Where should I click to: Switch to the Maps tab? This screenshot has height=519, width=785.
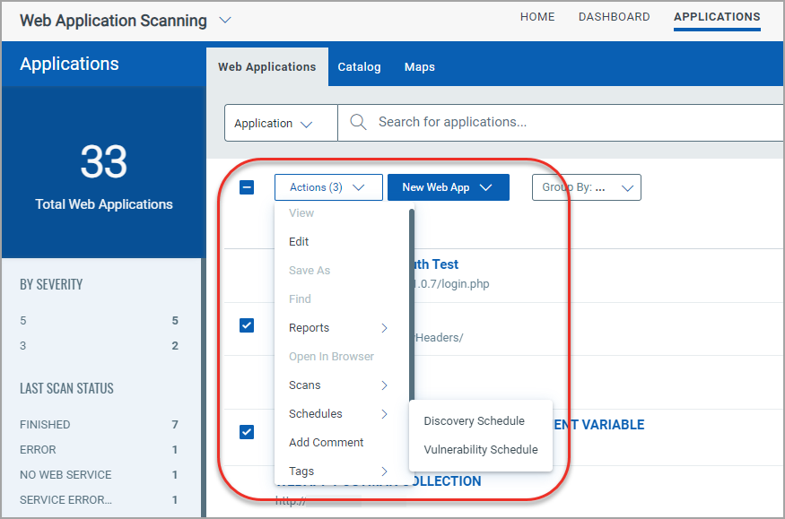[419, 67]
